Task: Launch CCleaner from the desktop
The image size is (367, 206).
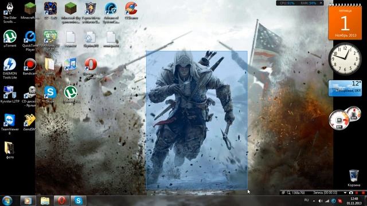Action: (131, 10)
